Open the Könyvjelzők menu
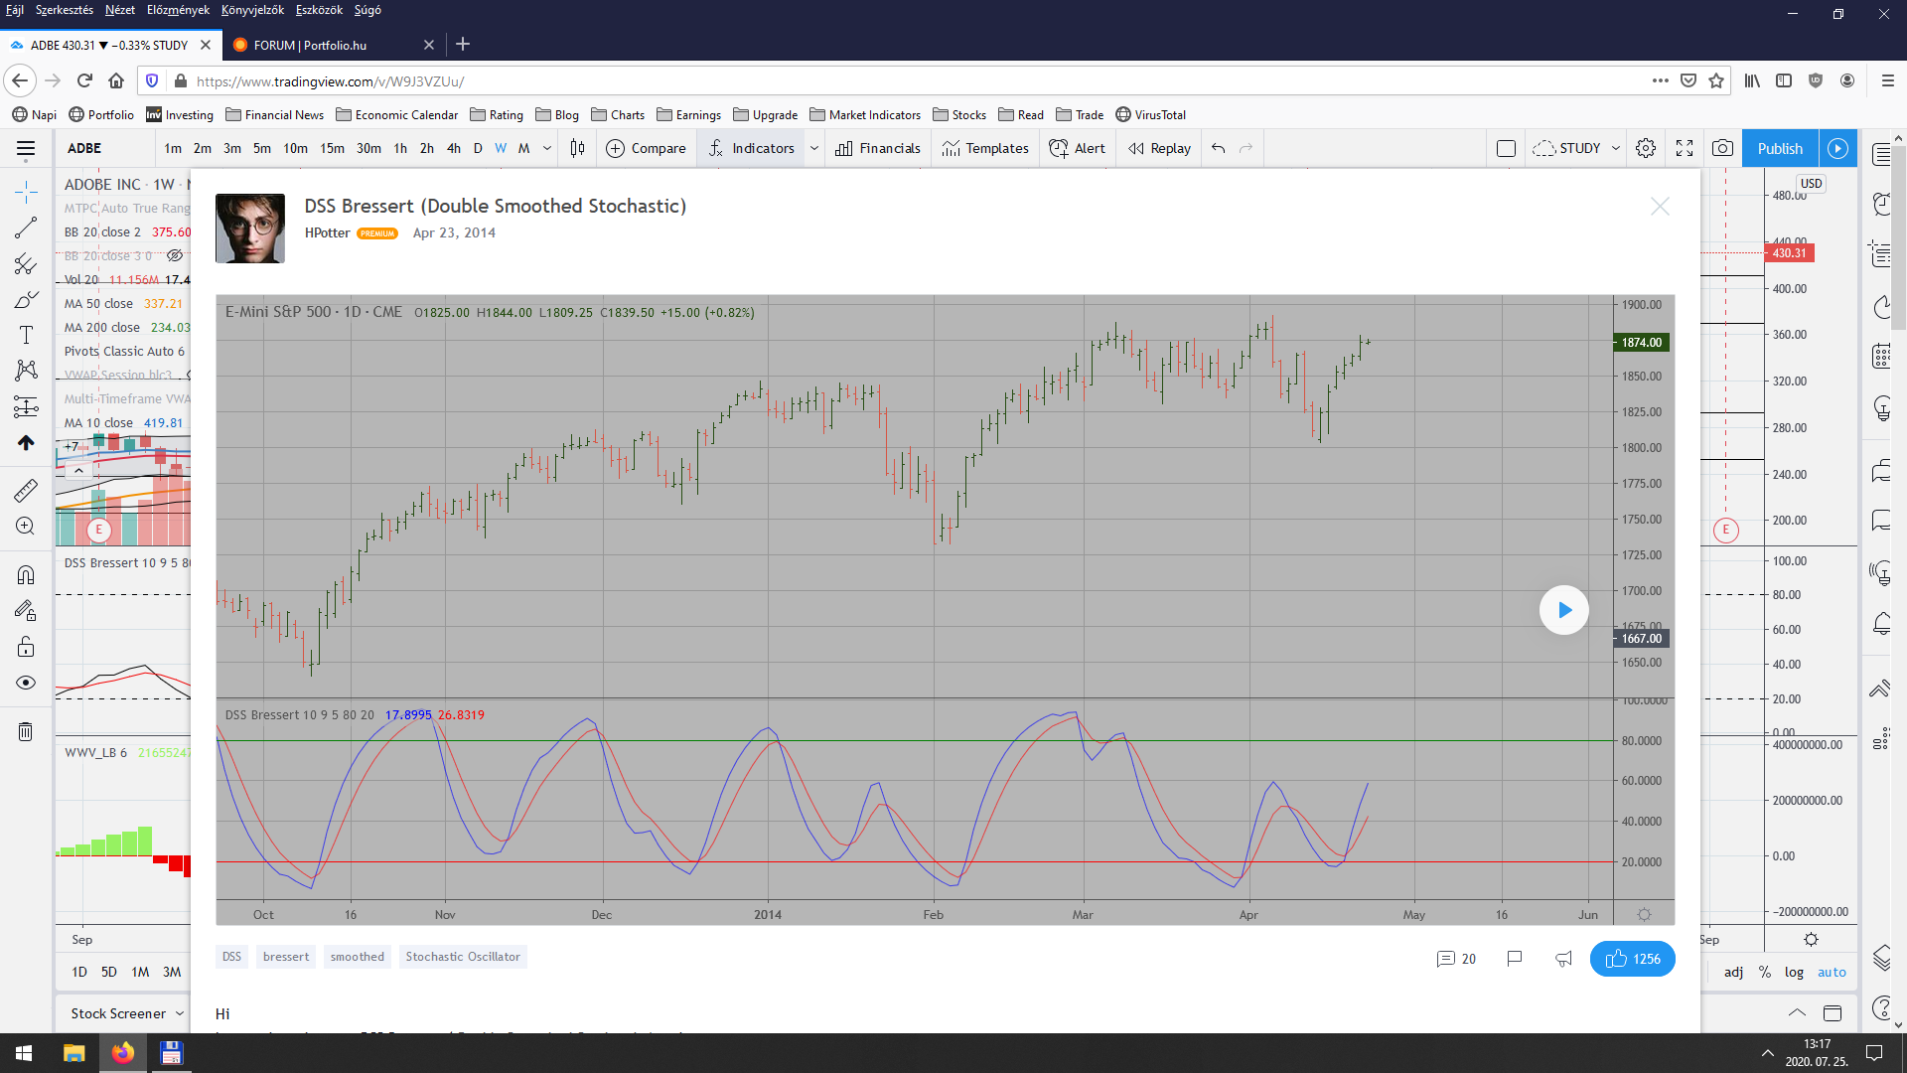Image resolution: width=1907 pixels, height=1073 pixels. click(x=252, y=10)
